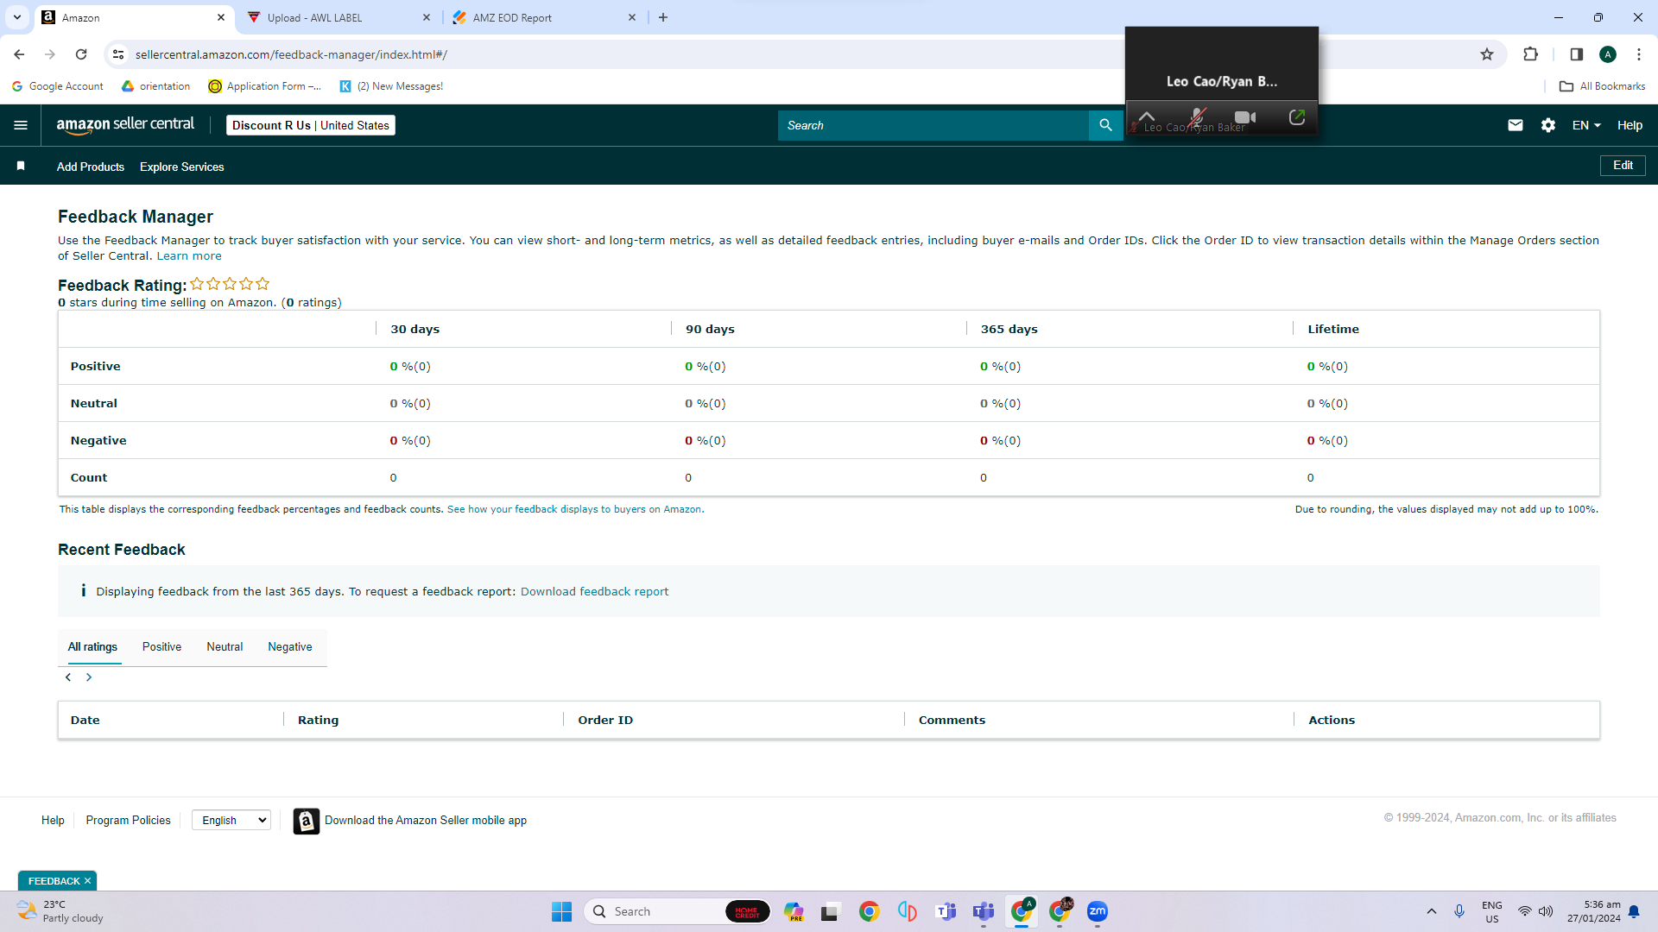Viewport: 1658px width, 932px height.
Task: Open See how your feedback displays link
Action: pyautogui.click(x=574, y=509)
